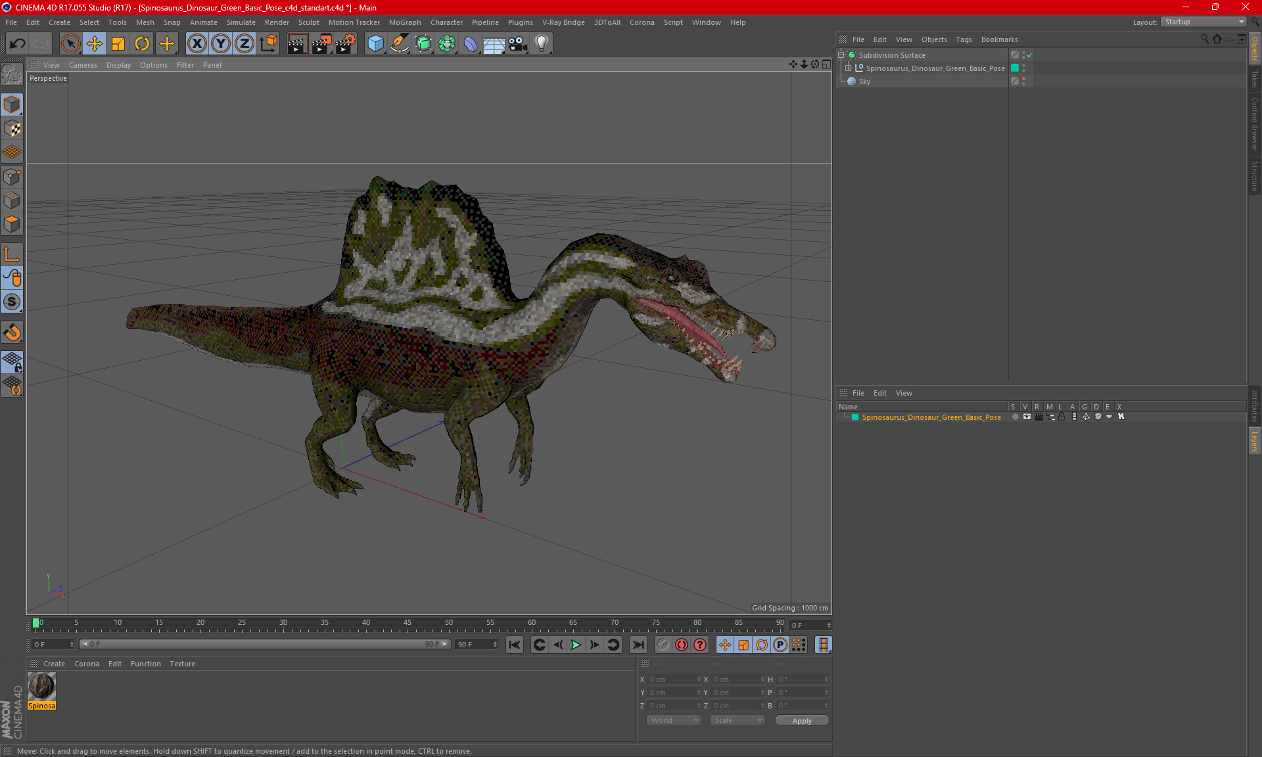Open the World coordinate dropdown
Screen dimensions: 1262x757
click(x=674, y=720)
